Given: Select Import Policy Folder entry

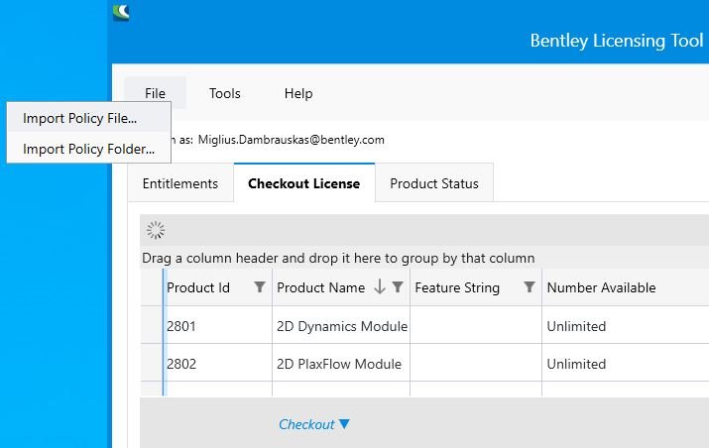Looking at the screenshot, I should click(x=88, y=149).
